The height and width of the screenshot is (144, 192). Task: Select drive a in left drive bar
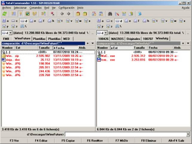(x=5, y=21)
